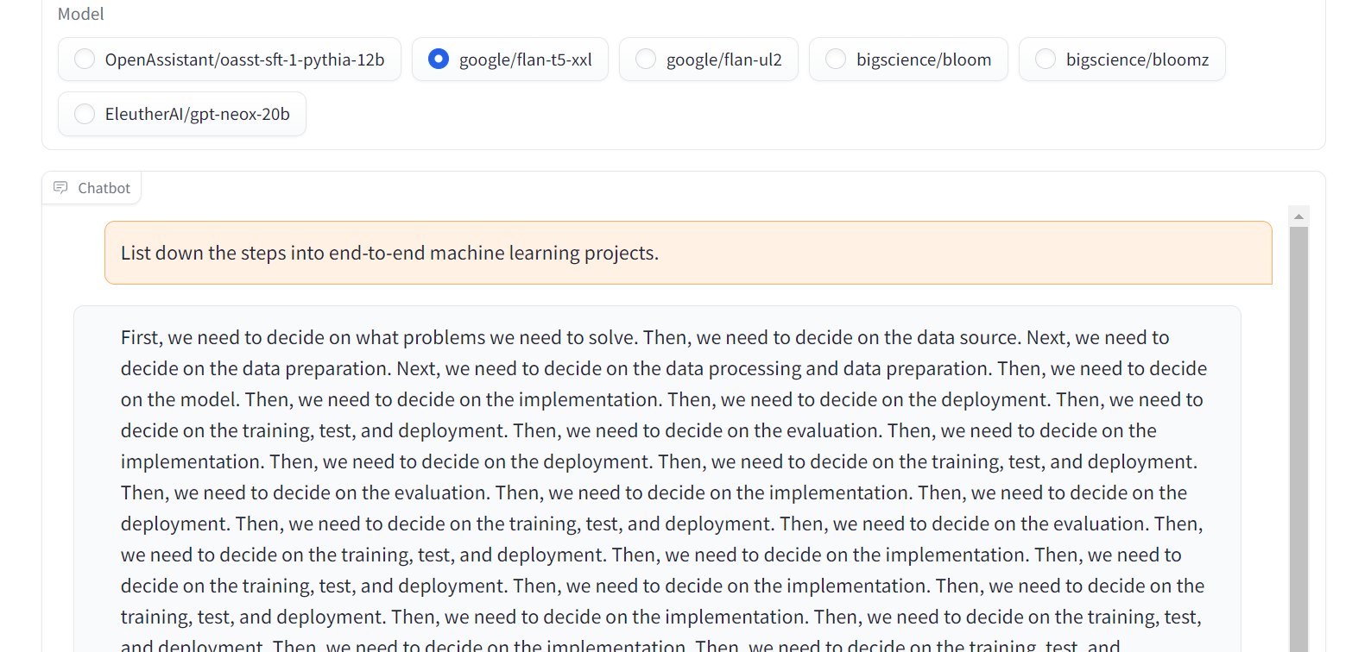Screen dimensions: 1352x652
Task: Click the Model group label
Action: click(x=79, y=13)
